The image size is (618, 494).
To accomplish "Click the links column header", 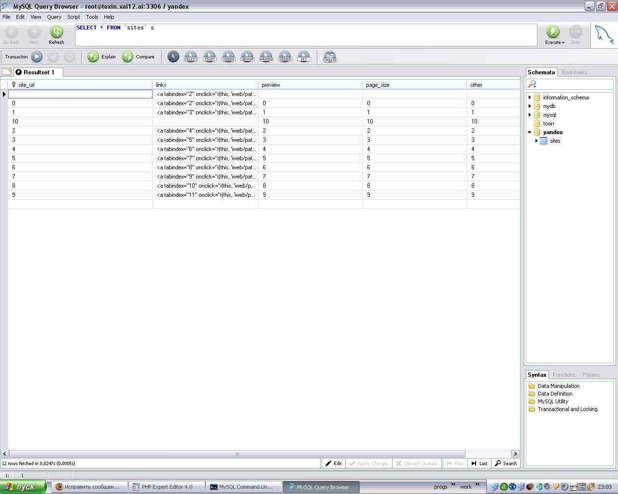I will click(205, 85).
